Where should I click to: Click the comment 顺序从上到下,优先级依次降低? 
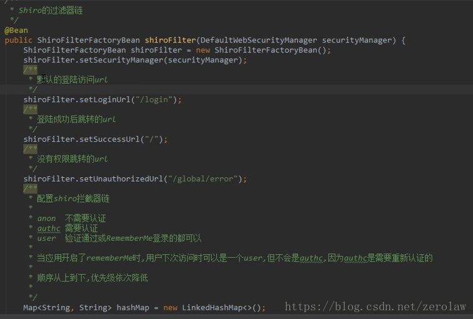(x=92, y=278)
